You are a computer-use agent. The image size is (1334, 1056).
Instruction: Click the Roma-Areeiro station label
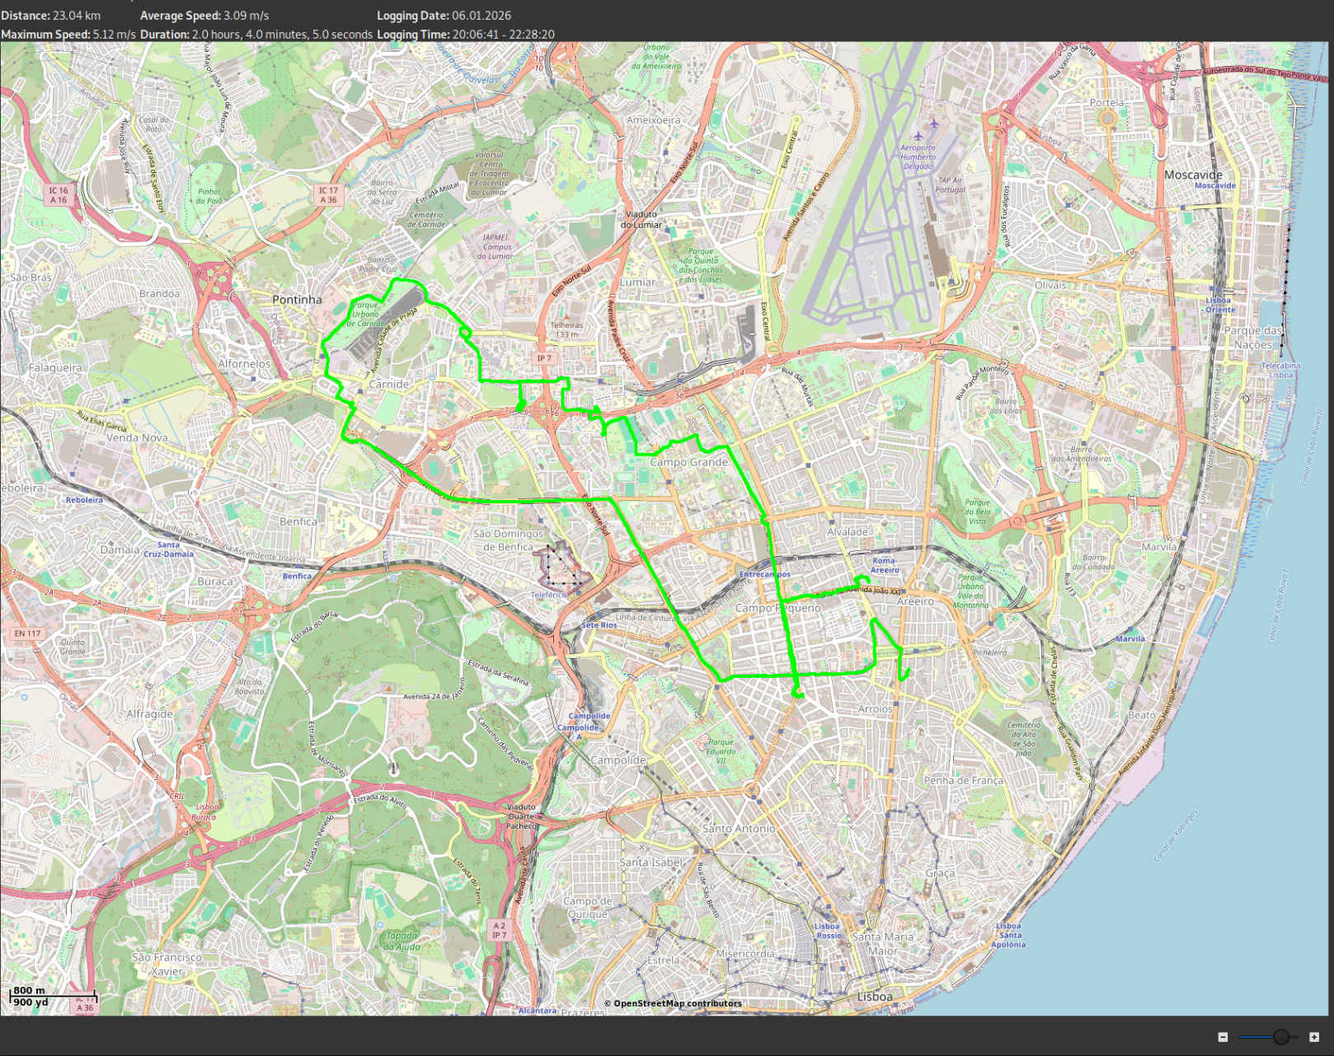pyautogui.click(x=885, y=565)
